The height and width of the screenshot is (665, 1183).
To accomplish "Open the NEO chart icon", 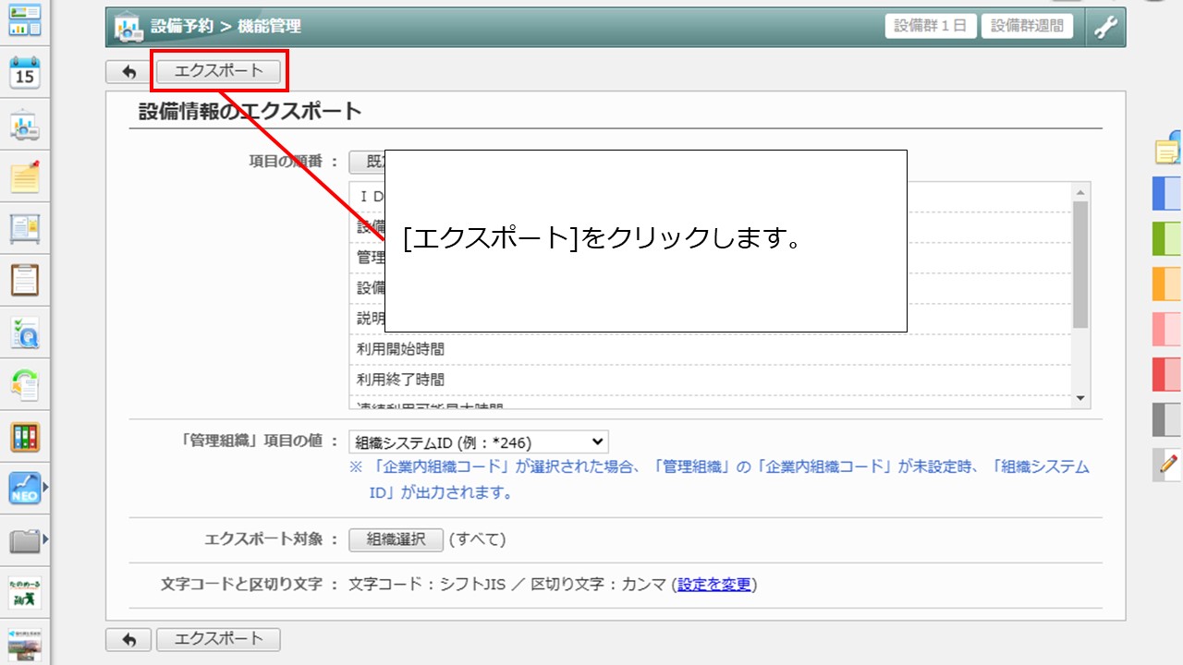I will click(x=25, y=489).
